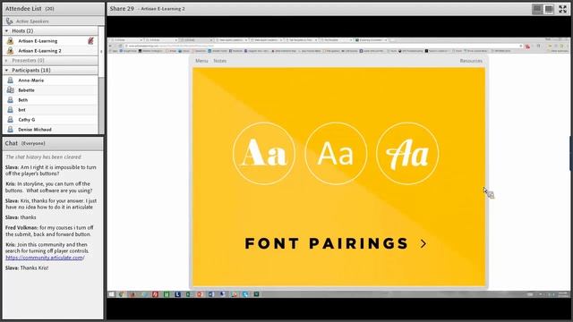Screen dimensions: 573x322
Task: Open the Menu tab in the course player
Action: tap(201, 61)
